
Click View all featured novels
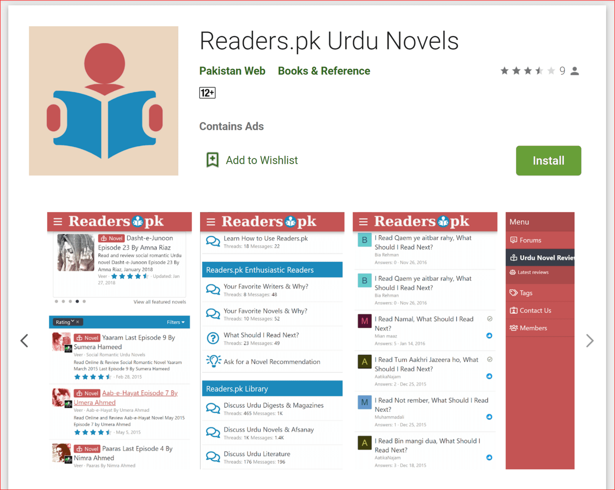pos(160,302)
